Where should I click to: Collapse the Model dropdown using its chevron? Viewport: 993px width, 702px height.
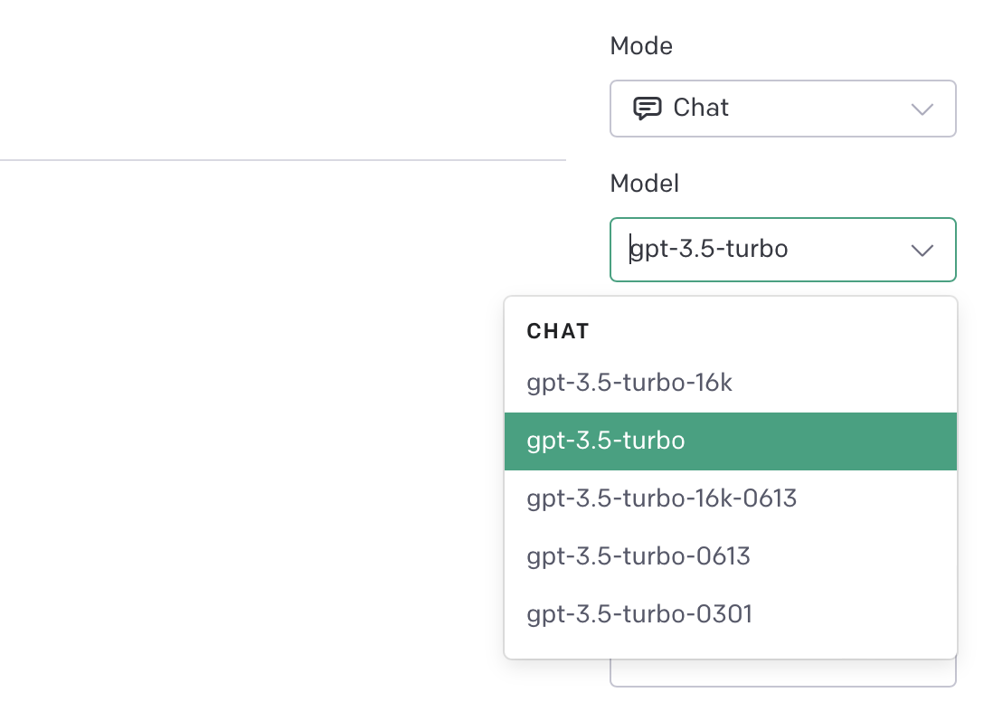[922, 251]
